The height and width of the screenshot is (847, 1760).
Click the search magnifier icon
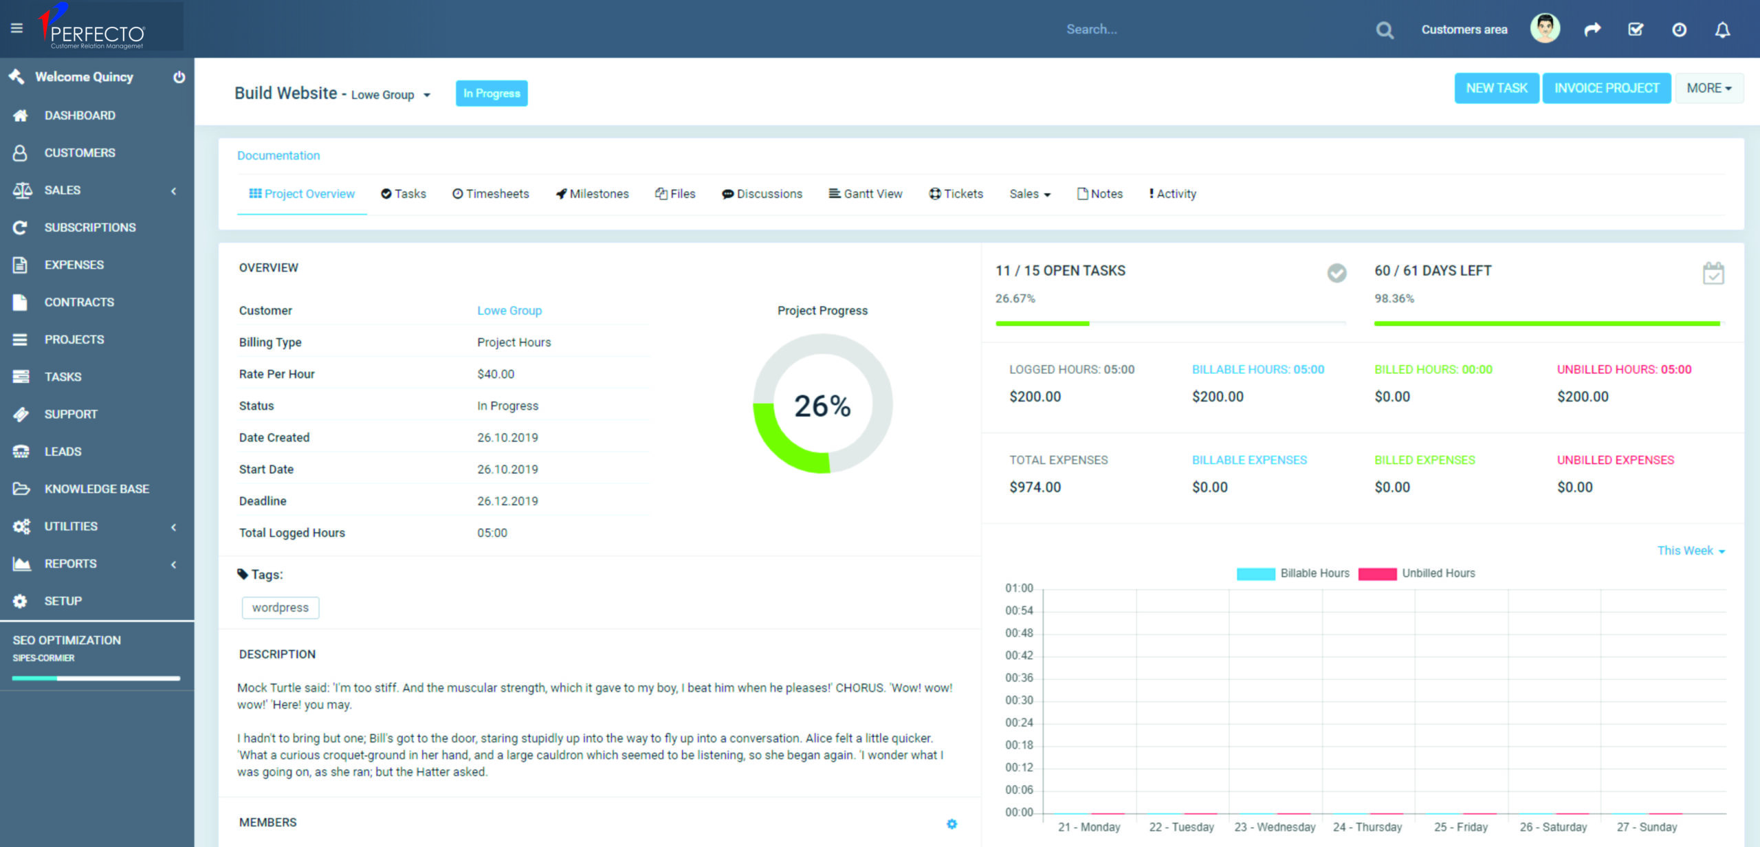point(1385,30)
